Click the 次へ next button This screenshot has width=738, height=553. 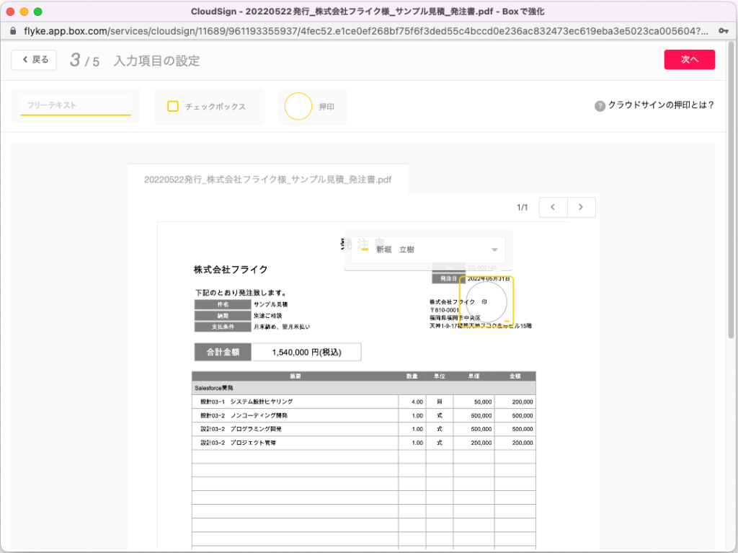tap(689, 60)
